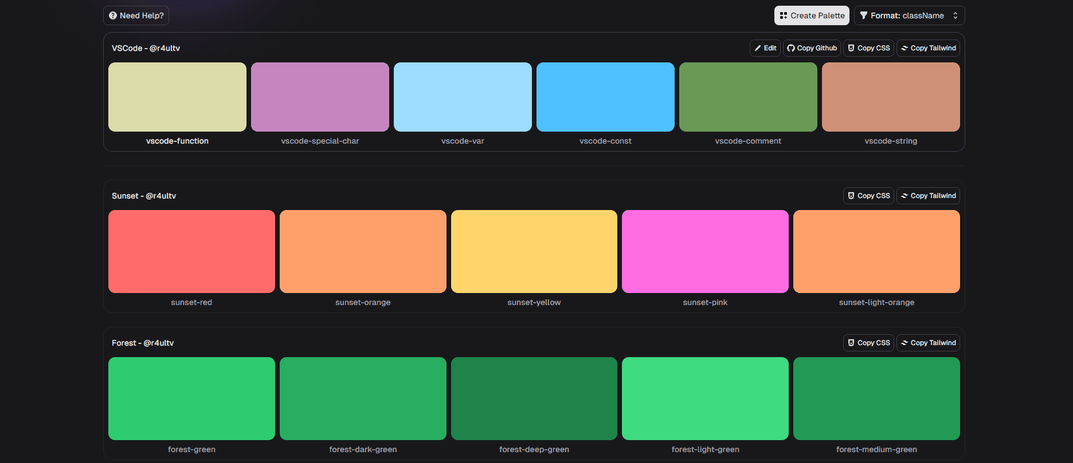
Task: Edit the VSCode palette
Action: (765, 48)
